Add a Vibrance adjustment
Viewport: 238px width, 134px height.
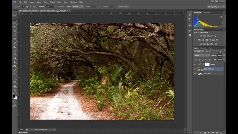pos(215,36)
